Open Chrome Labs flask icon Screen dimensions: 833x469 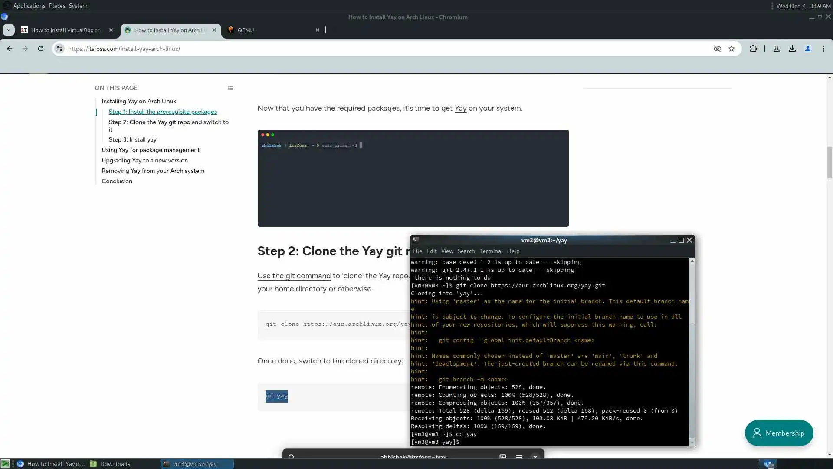[777, 49]
